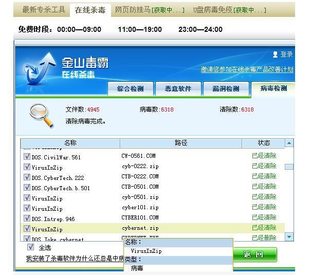Viewport: 329px width, 275px height.
Task: Click 已经清除 status for CYBER101.COM
Action: point(264,217)
